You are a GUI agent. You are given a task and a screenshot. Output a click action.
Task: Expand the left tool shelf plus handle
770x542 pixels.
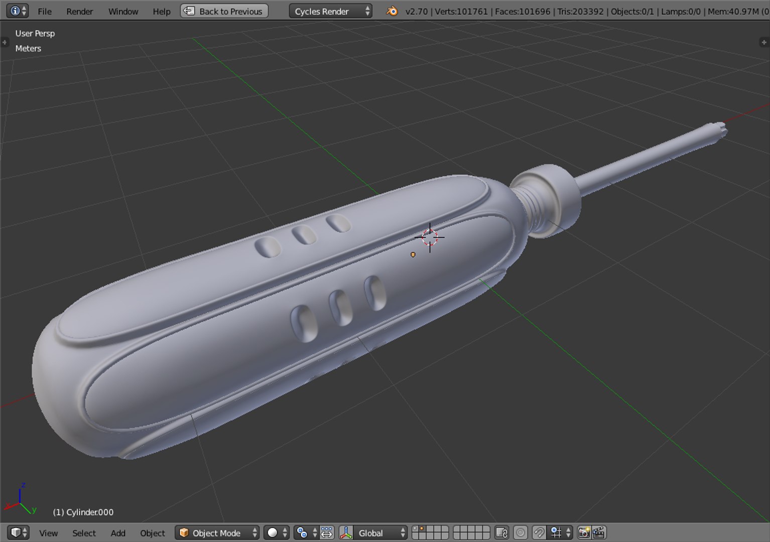[x=5, y=42]
